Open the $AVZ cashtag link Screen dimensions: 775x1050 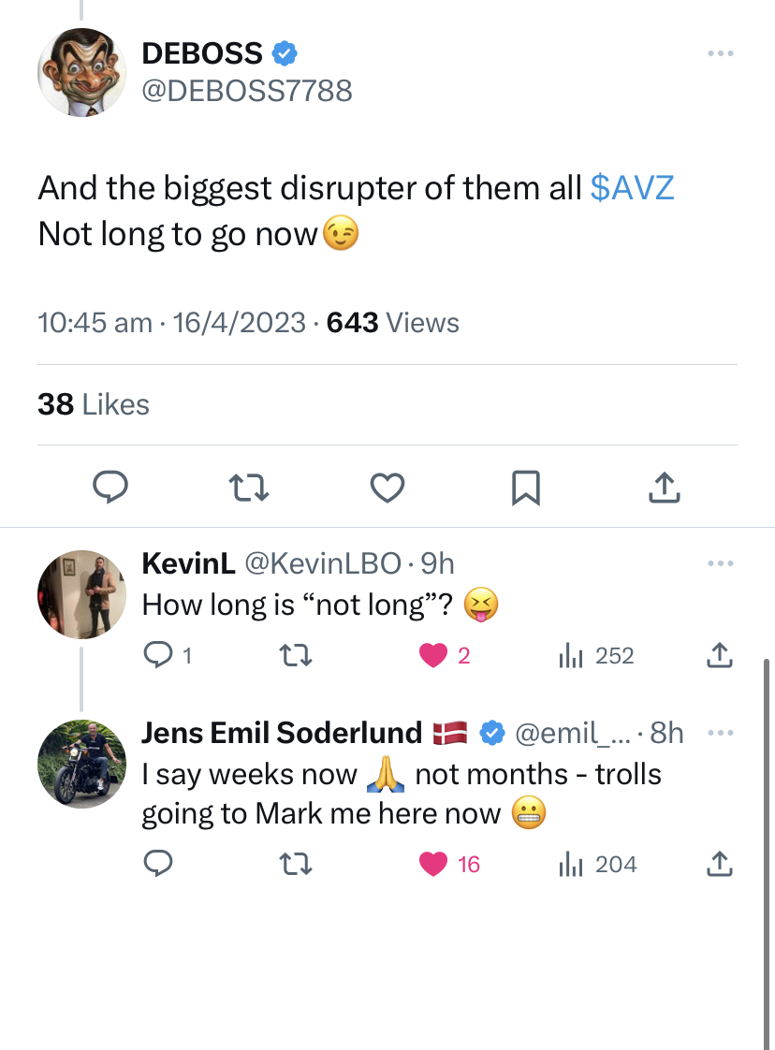[633, 187]
